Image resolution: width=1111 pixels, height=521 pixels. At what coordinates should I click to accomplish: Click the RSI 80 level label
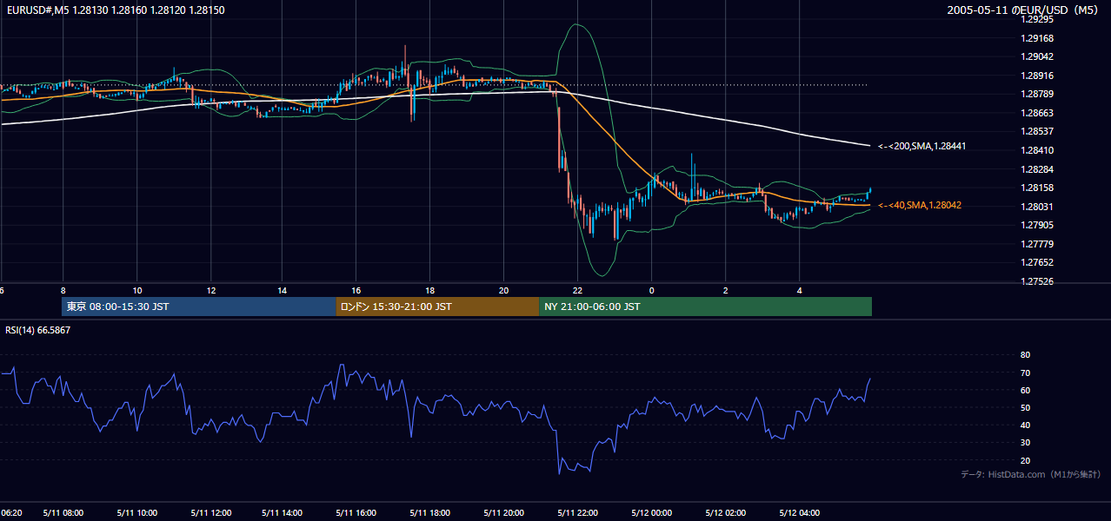pos(1025,355)
